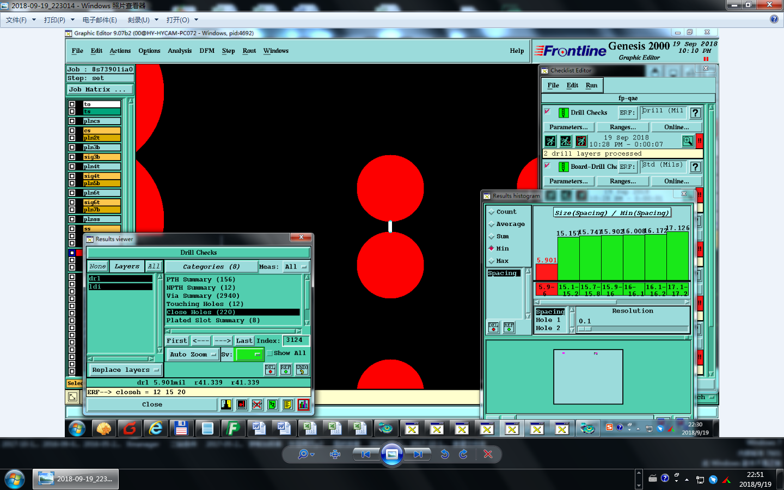This screenshot has width=784, height=490.
Task: Toggle the Board-Drill Checks checkmark
Action: (x=547, y=166)
